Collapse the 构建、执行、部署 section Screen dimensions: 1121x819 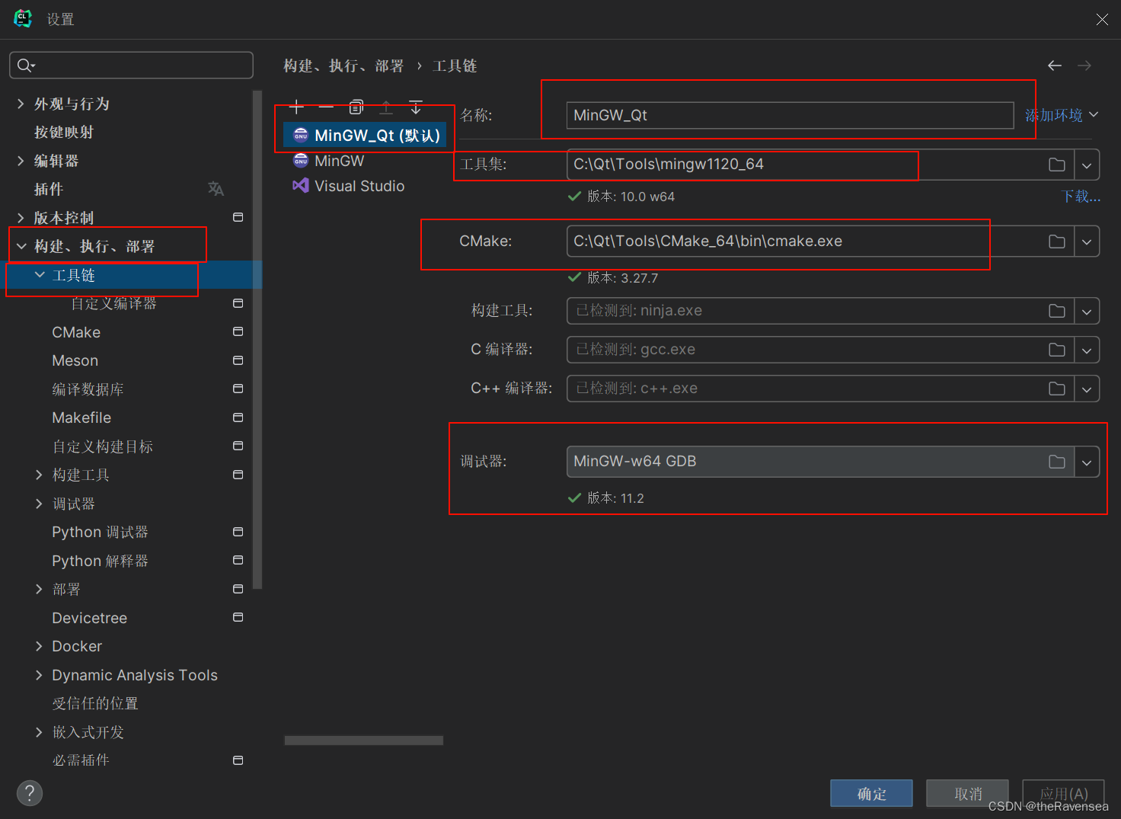pos(21,246)
